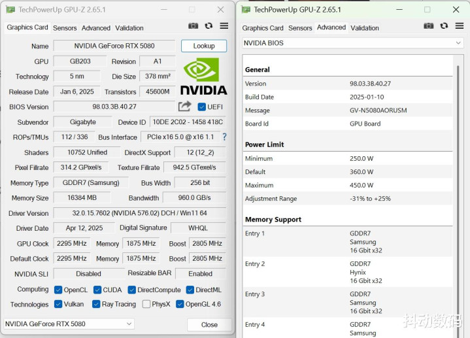Select Sensors tab in left window
470x338 pixels.
click(65, 28)
